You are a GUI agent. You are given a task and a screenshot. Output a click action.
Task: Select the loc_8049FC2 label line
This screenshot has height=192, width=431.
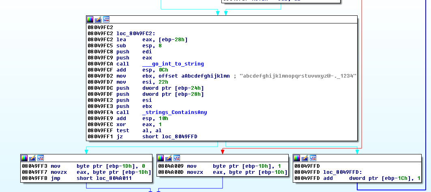[x=135, y=34]
